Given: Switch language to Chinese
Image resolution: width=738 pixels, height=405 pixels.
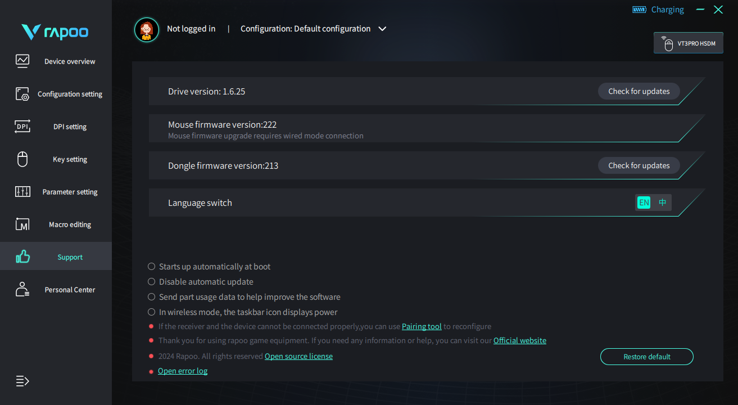Looking at the screenshot, I should pyautogui.click(x=662, y=202).
